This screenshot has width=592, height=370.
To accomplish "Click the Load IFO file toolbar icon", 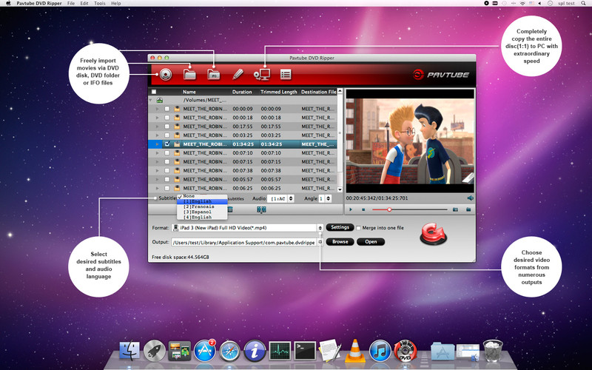I will [214, 75].
